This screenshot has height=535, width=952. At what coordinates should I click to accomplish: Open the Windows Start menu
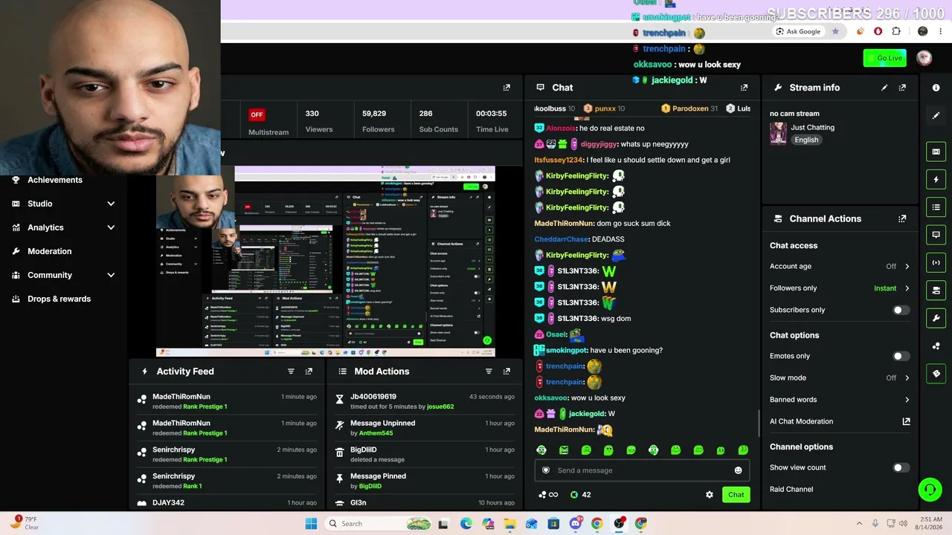(x=311, y=523)
